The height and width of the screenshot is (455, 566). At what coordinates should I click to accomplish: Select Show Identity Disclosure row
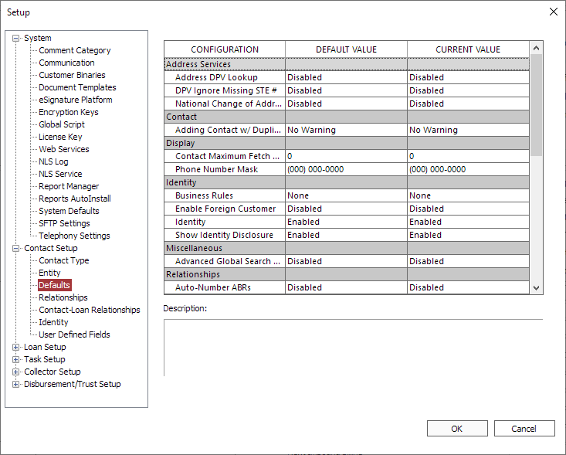(x=347, y=235)
